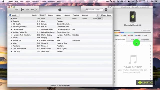Open the iTunes Store button
Viewport: 160px width, 90px height.
point(106,15)
